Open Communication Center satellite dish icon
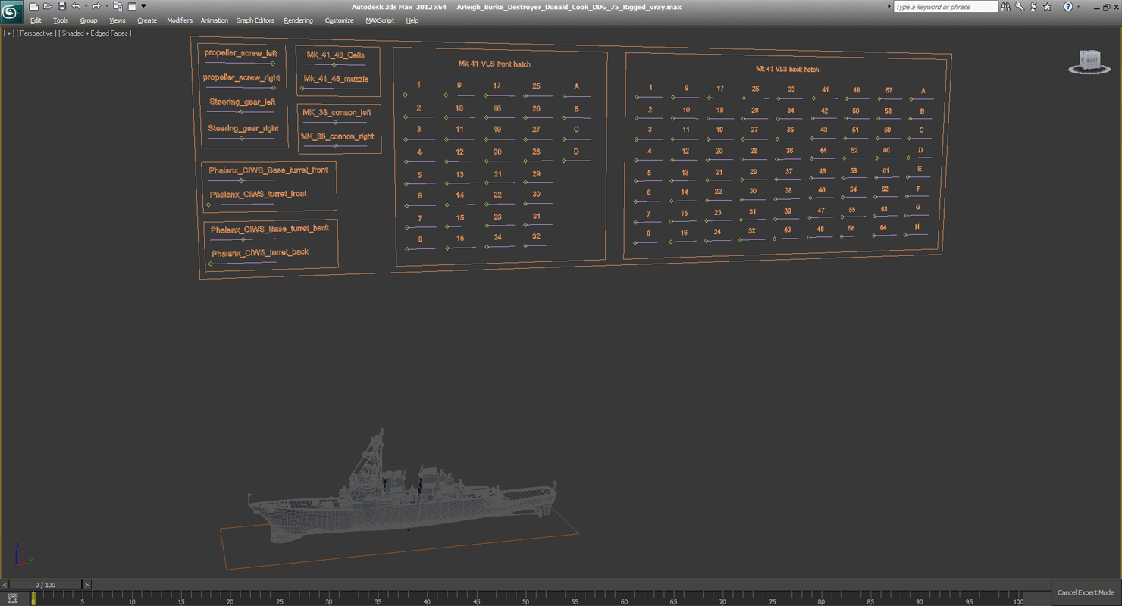The width and height of the screenshot is (1122, 606). [x=1033, y=7]
